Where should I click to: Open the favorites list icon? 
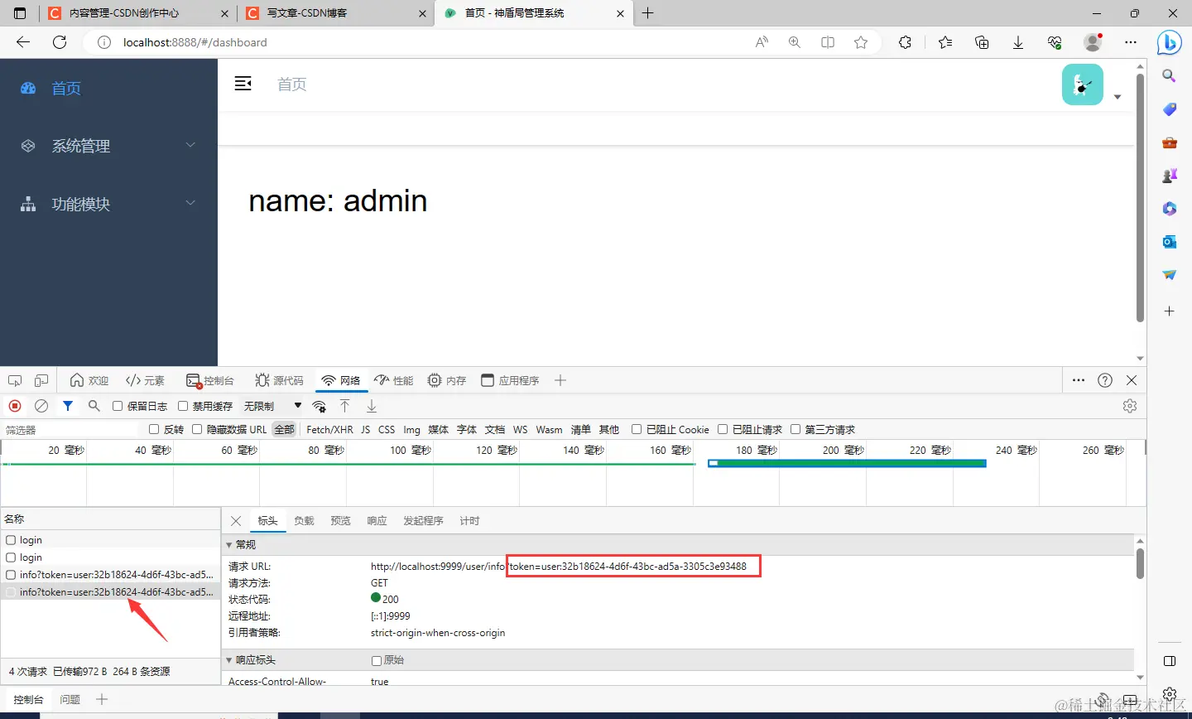coord(945,42)
